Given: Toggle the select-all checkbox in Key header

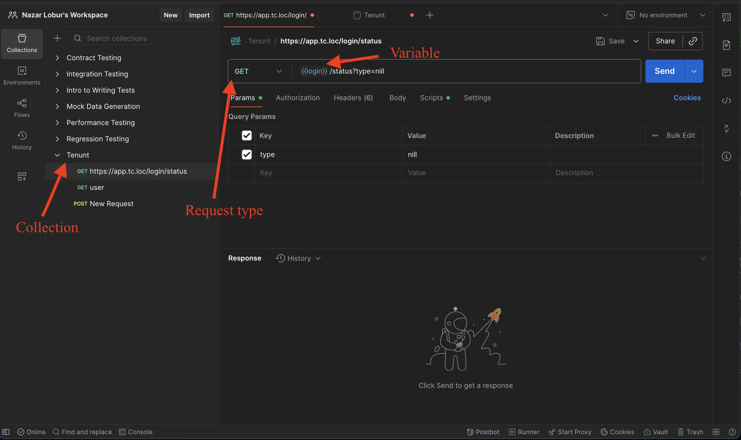Looking at the screenshot, I should pyautogui.click(x=247, y=136).
